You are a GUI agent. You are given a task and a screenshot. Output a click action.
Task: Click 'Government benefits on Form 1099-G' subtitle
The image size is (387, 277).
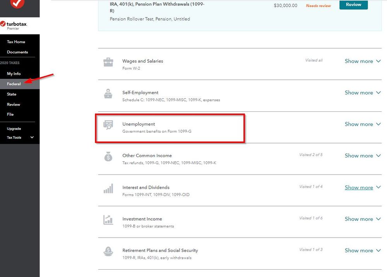click(157, 132)
